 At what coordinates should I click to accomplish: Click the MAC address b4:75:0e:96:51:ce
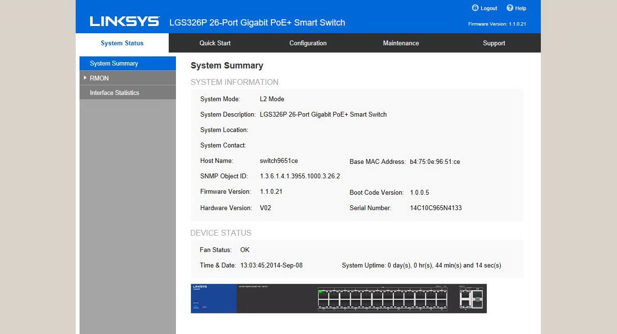click(x=435, y=162)
